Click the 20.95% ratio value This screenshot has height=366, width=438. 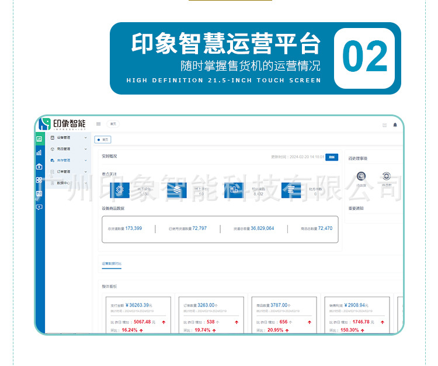point(275,330)
